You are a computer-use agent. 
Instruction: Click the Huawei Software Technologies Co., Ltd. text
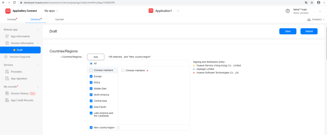click(x=217, y=73)
